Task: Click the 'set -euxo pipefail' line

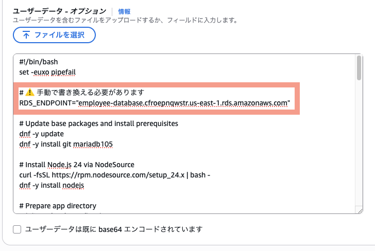Action: (47, 72)
